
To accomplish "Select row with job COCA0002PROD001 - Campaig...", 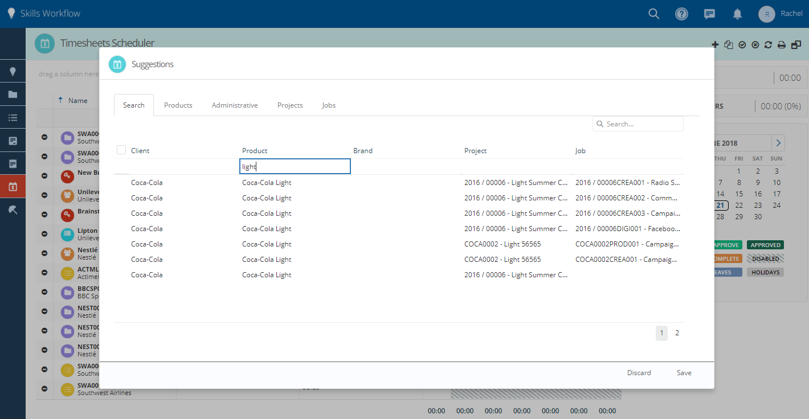I will tap(399, 244).
